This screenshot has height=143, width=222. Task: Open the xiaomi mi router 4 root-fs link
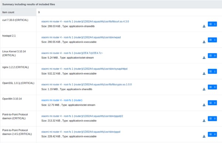click(x=62, y=100)
